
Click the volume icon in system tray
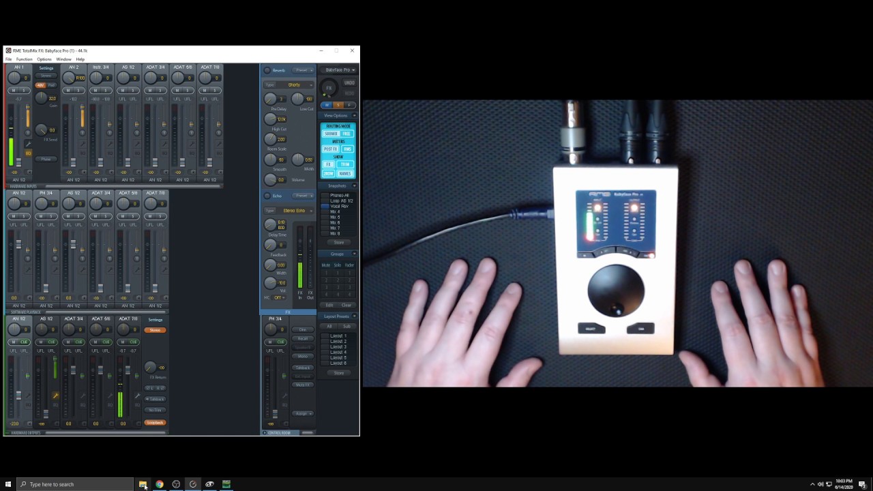pyautogui.click(x=820, y=484)
